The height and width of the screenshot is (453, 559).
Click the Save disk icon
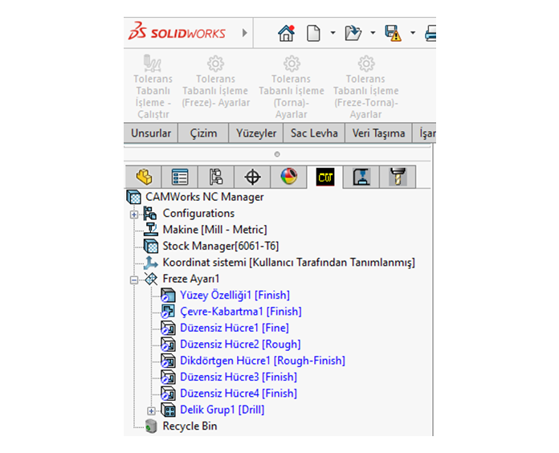click(x=393, y=34)
